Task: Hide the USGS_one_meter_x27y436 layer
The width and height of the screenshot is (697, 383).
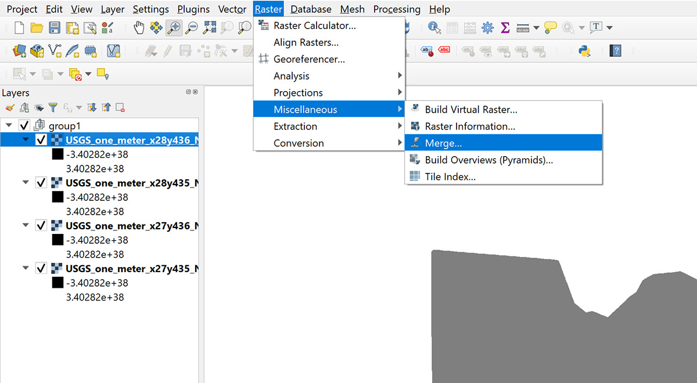Action: click(41, 225)
